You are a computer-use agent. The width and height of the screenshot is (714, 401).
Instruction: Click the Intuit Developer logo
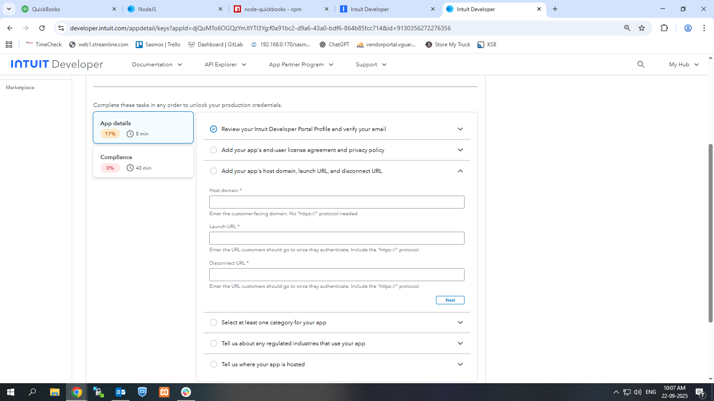pos(57,65)
